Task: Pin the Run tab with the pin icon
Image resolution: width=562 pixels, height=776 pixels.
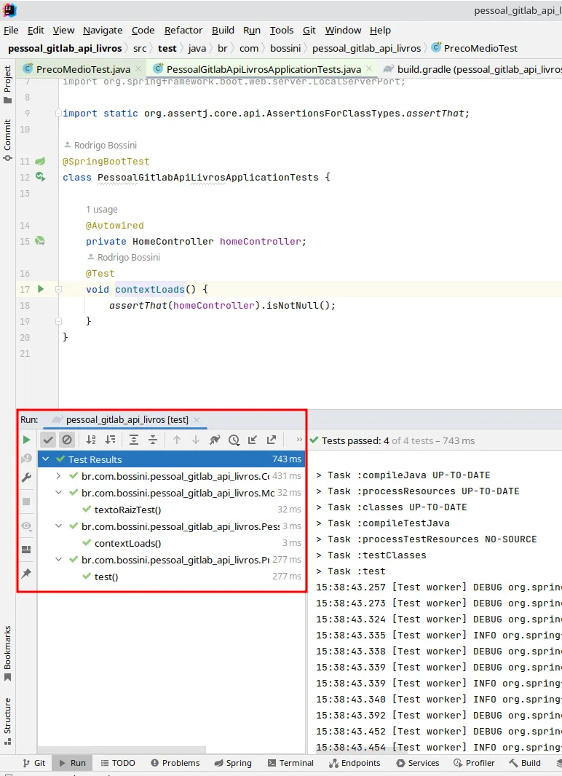Action: pos(26,574)
